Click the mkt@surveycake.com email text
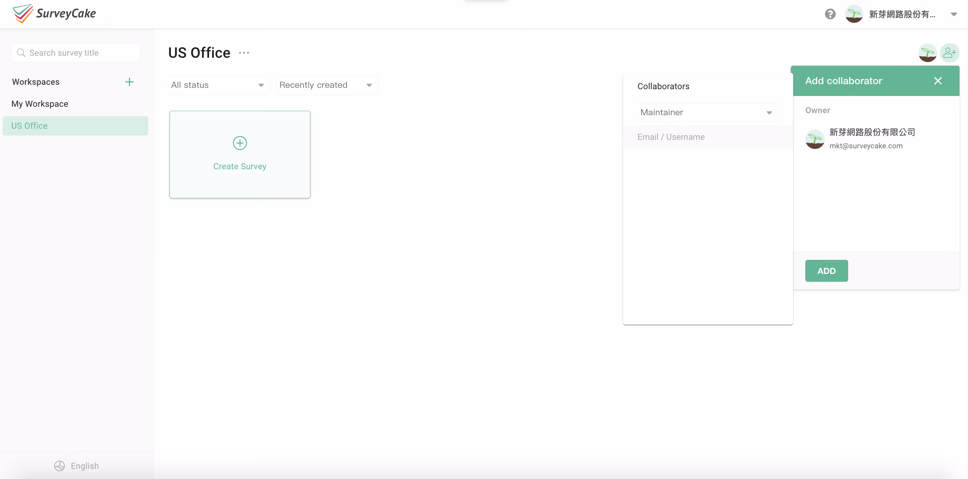The image size is (968, 479). click(x=866, y=146)
